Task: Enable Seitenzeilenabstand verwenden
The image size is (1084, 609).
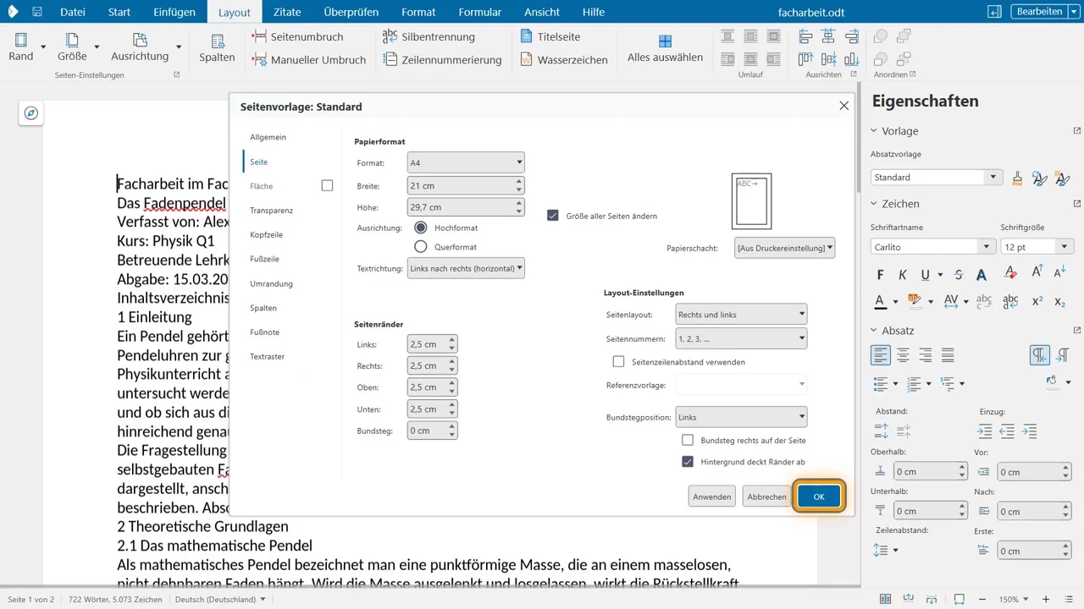Action: (618, 362)
